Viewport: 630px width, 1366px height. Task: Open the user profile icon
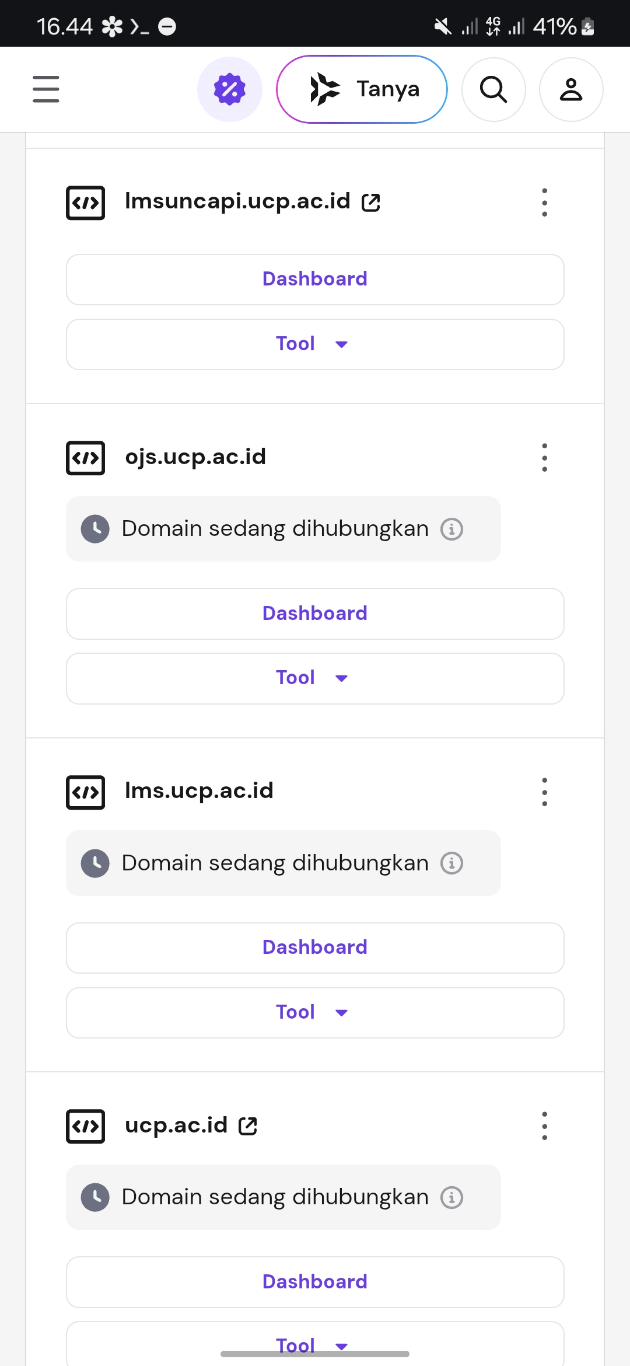pyautogui.click(x=571, y=89)
